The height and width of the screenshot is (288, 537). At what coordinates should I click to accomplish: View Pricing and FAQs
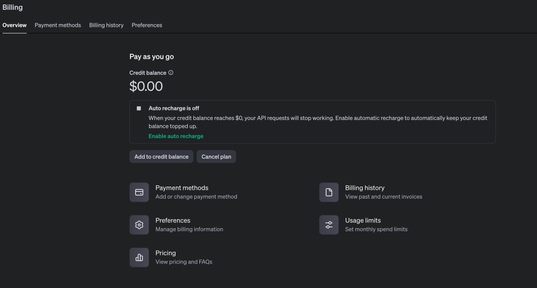[x=165, y=253]
